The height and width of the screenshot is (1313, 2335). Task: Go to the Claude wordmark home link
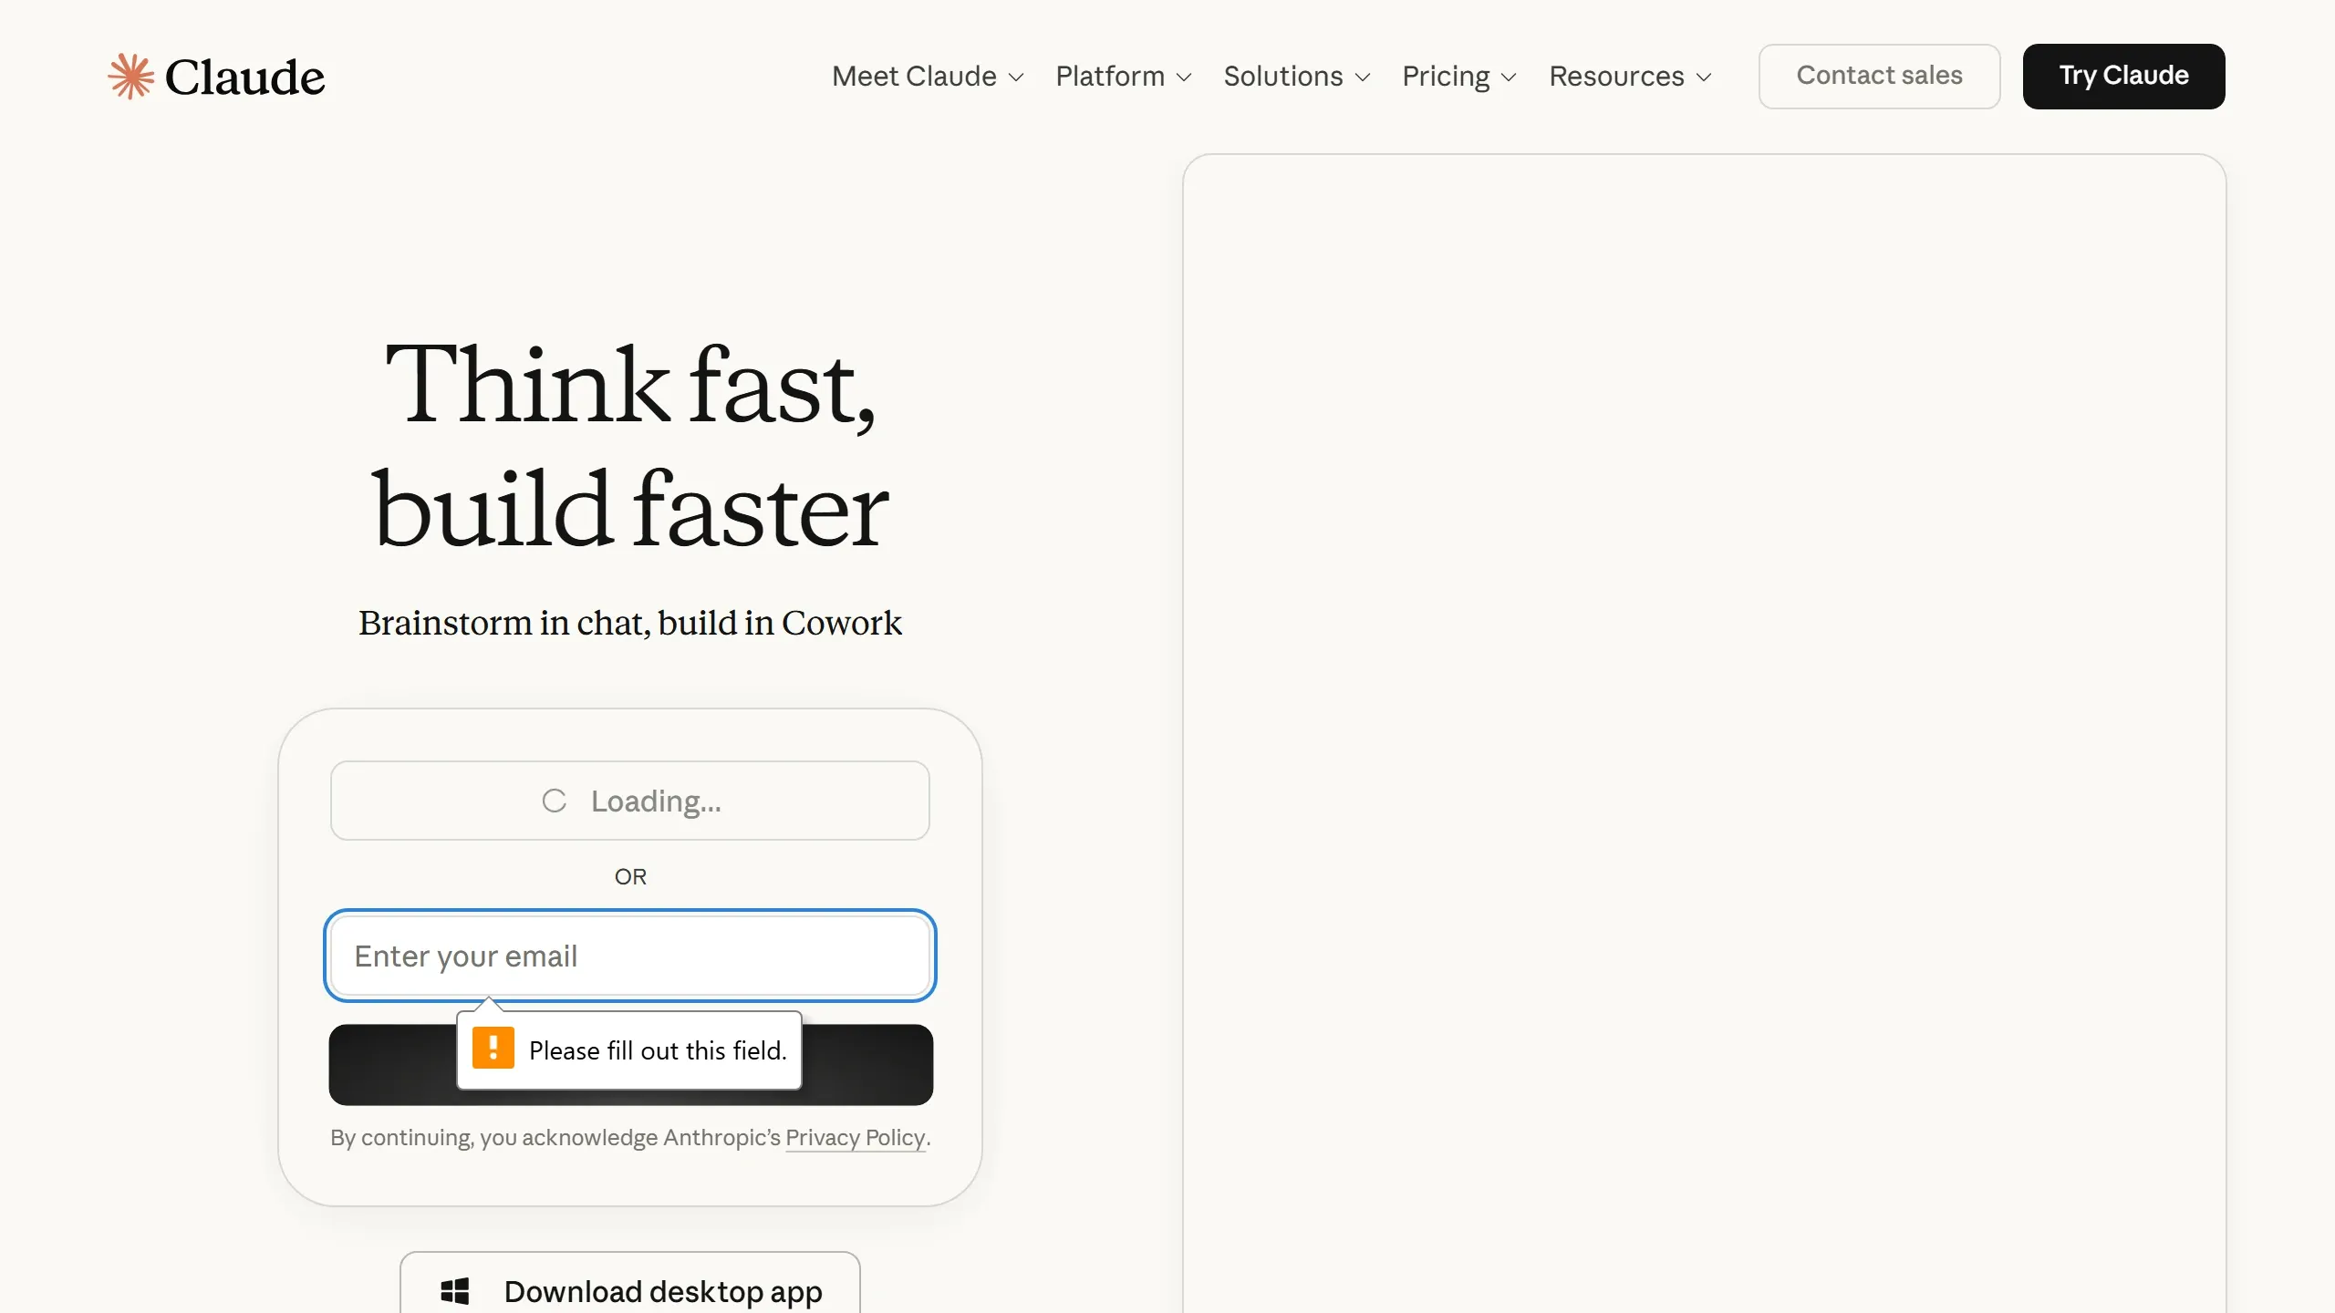(x=244, y=77)
